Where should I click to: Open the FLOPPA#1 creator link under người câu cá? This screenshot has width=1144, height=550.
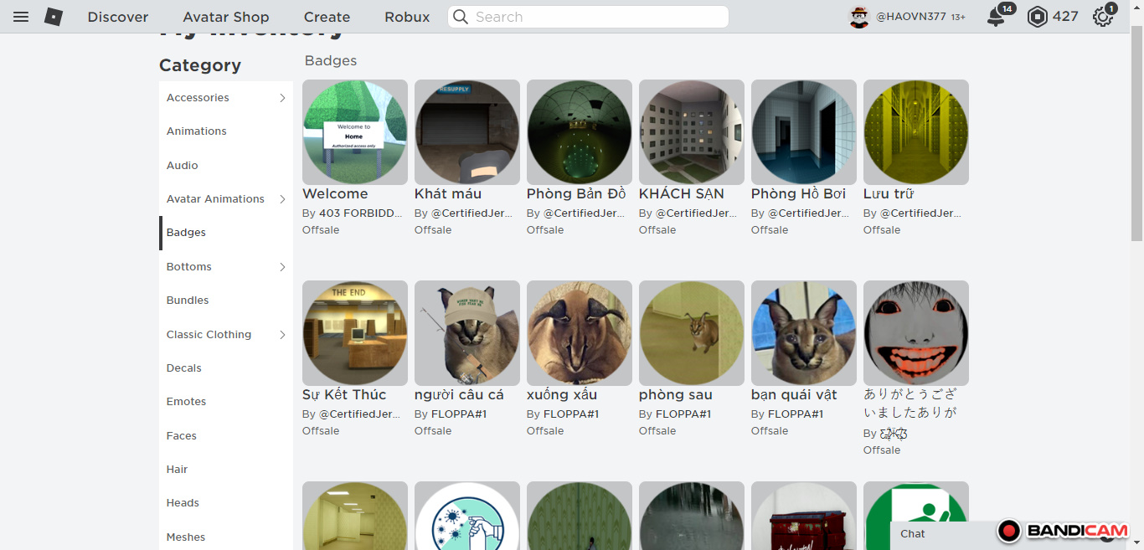point(458,414)
